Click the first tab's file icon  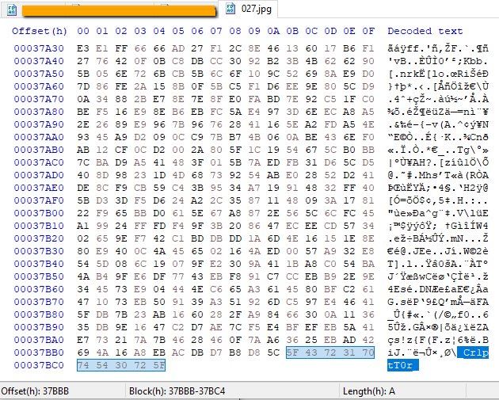pos(12,10)
